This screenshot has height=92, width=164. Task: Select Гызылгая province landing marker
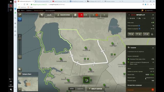(86, 48)
